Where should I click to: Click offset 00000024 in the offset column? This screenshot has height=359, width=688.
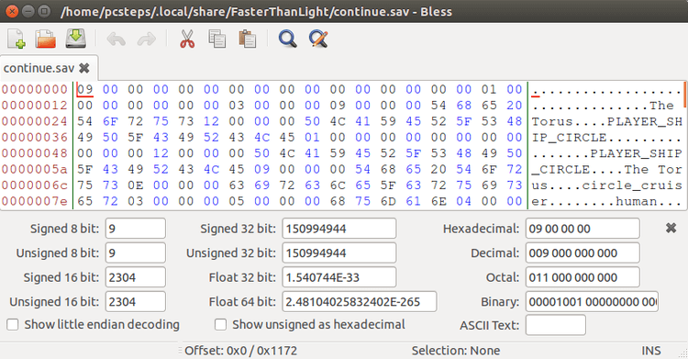pos(35,121)
